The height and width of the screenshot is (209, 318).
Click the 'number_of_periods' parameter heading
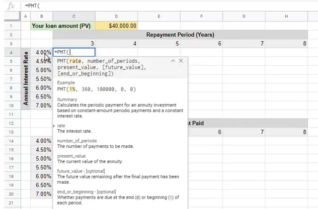pos(77,141)
